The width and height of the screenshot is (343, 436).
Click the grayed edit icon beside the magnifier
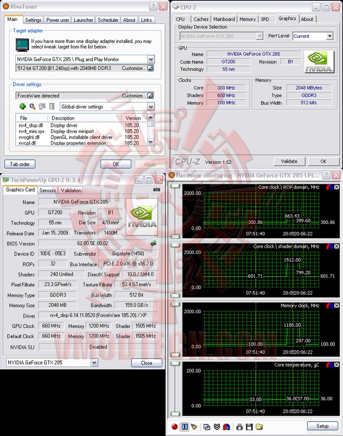pos(42,106)
